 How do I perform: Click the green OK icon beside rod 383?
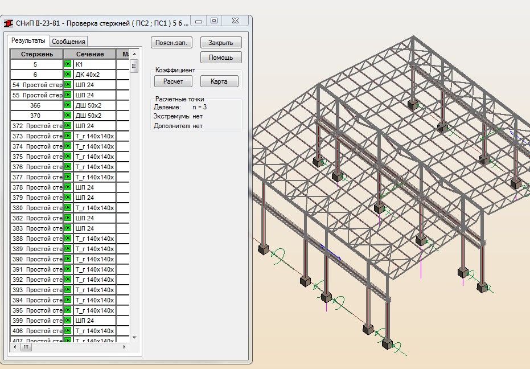point(68,228)
